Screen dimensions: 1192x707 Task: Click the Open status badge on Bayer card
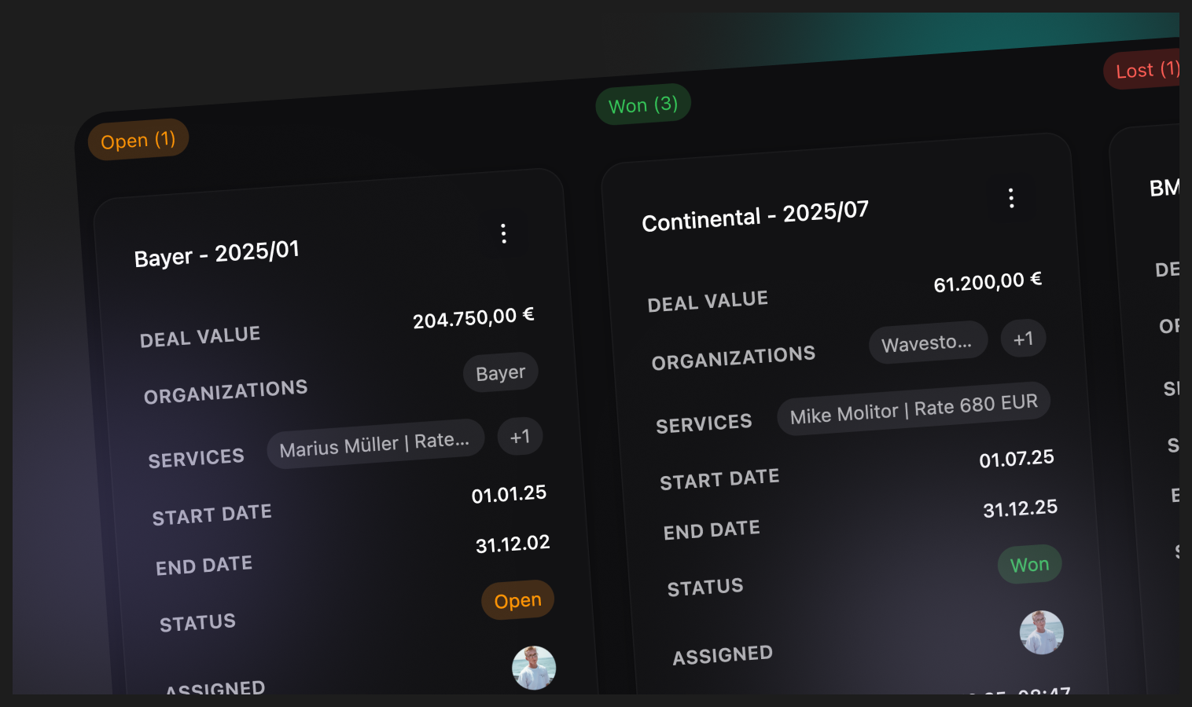pyautogui.click(x=518, y=601)
